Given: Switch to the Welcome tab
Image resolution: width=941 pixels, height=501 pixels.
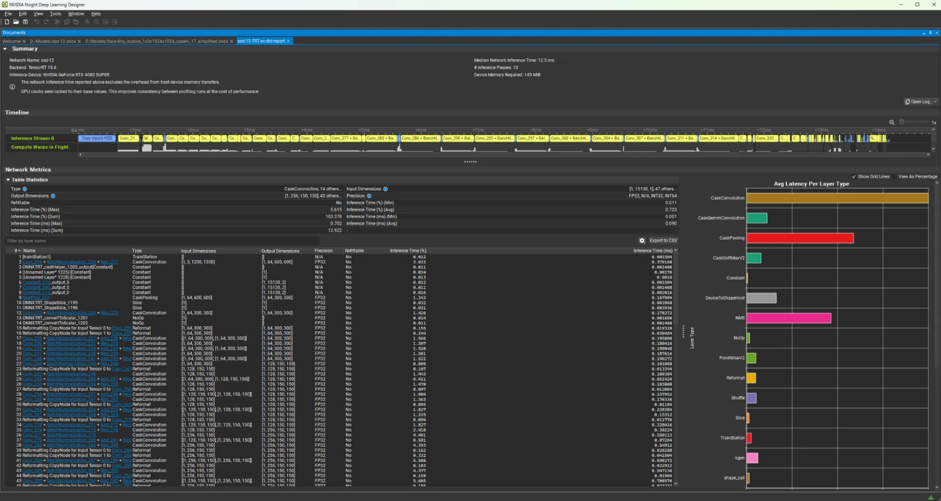Looking at the screenshot, I should click(x=11, y=41).
